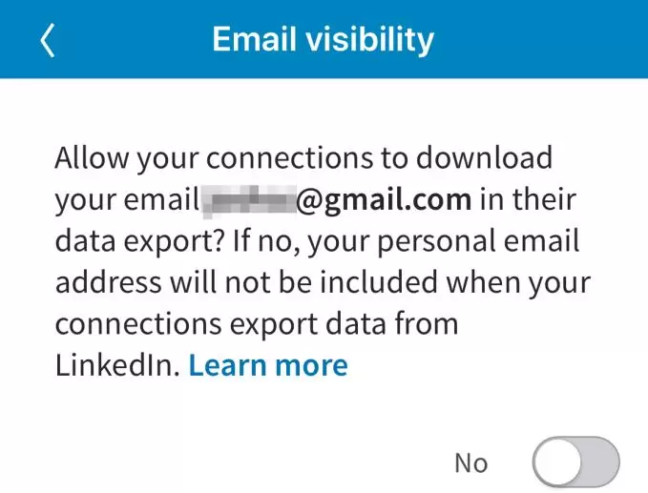Screen dimensions: 648x493
Task: Click the word "LinkedIn." in the description
Action: click(x=117, y=364)
